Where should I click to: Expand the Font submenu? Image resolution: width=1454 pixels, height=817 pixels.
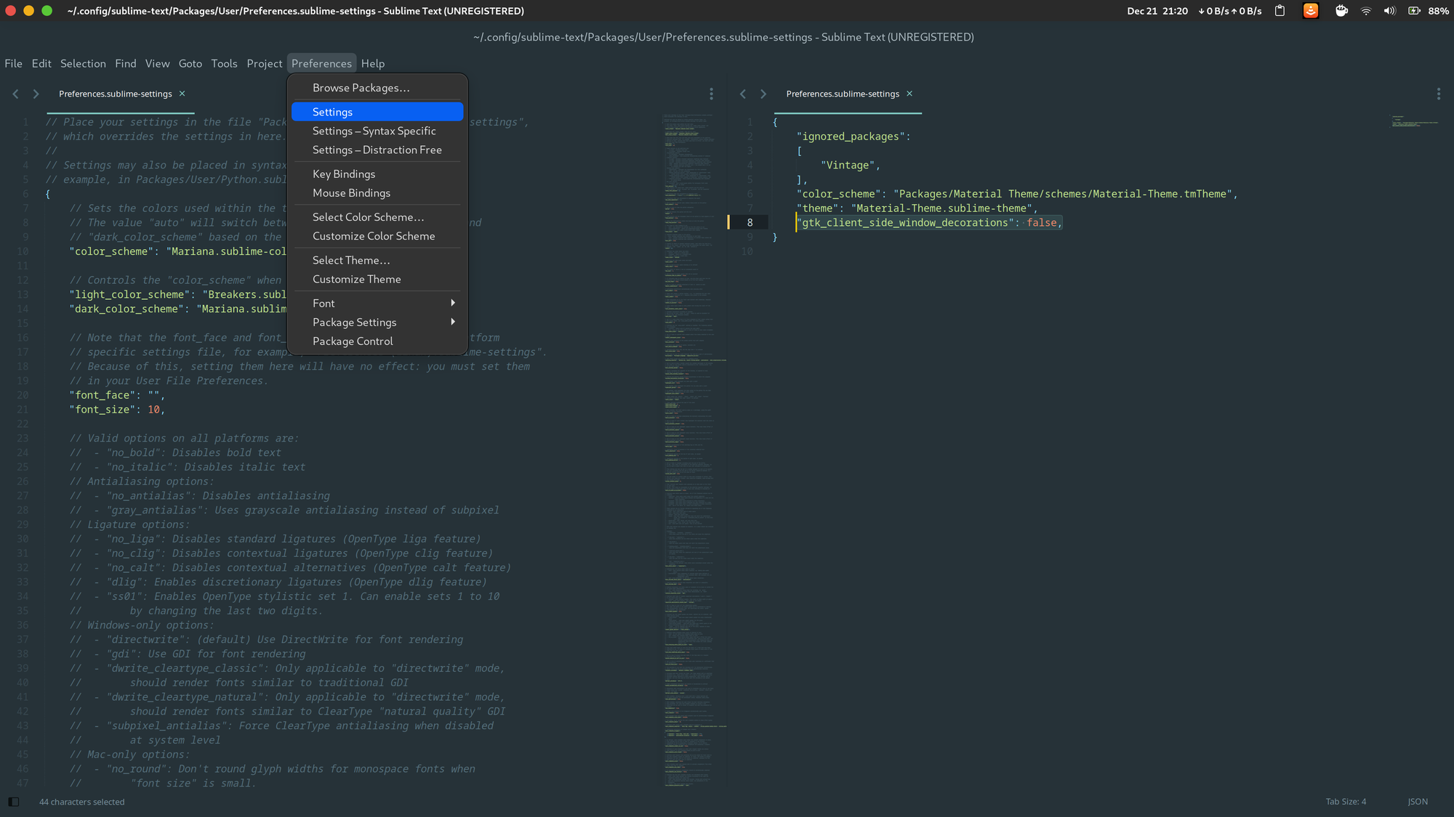(377, 303)
